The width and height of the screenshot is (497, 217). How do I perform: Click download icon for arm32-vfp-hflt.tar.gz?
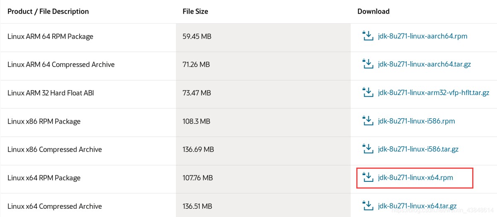click(367, 93)
